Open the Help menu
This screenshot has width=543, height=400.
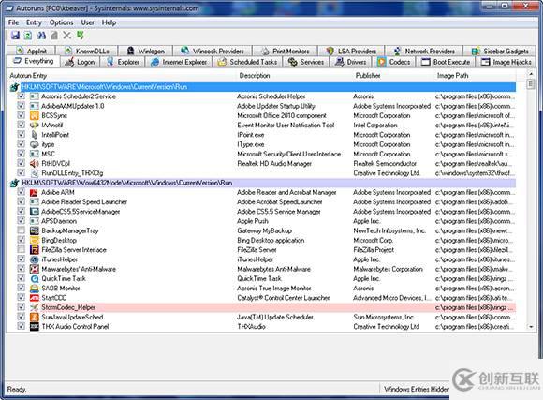[109, 22]
